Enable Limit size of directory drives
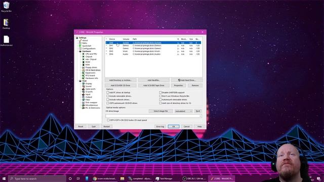324x182 pixels. [x=160, y=103]
